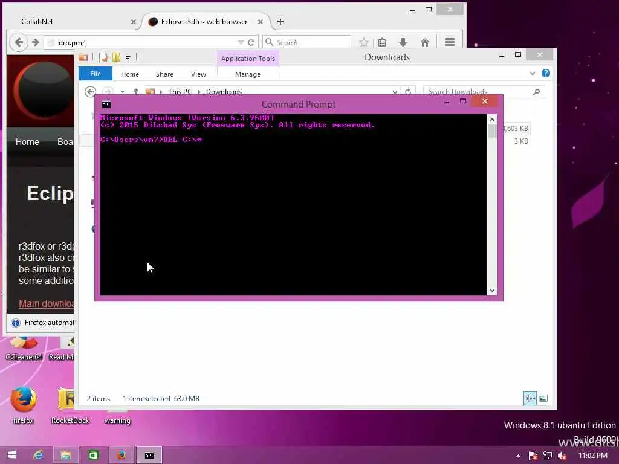
Task: Select Eclipse r3dfox web browser tab
Action: (x=206, y=22)
